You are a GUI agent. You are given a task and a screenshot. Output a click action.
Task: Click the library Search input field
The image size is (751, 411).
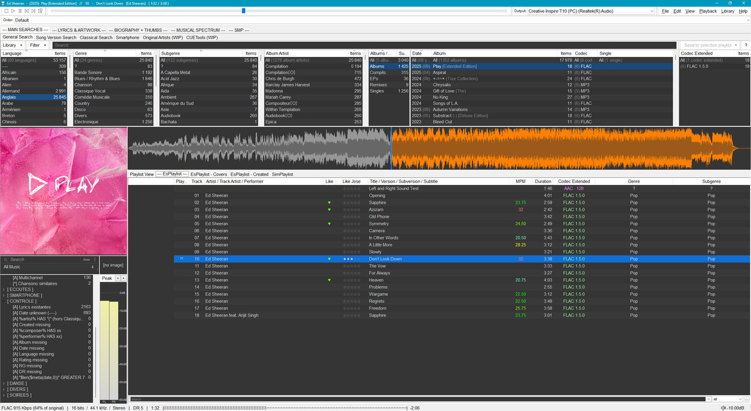[364, 45]
